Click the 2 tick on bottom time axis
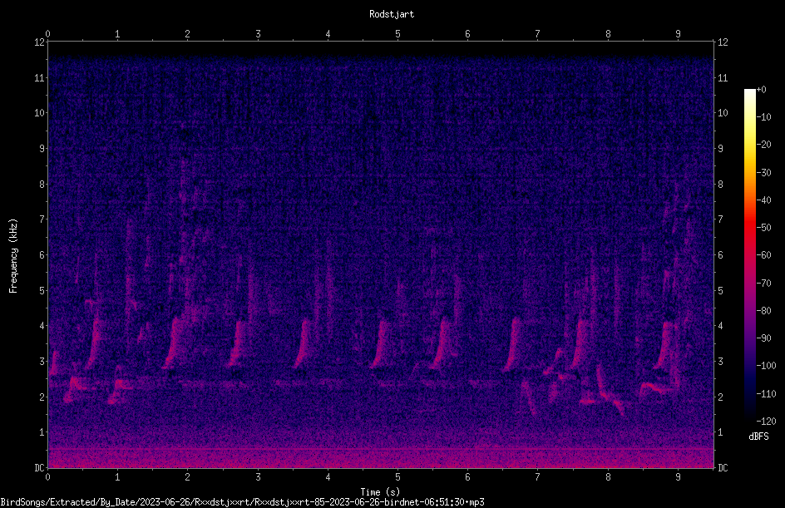Viewport: 785px width, 508px height. point(188,477)
